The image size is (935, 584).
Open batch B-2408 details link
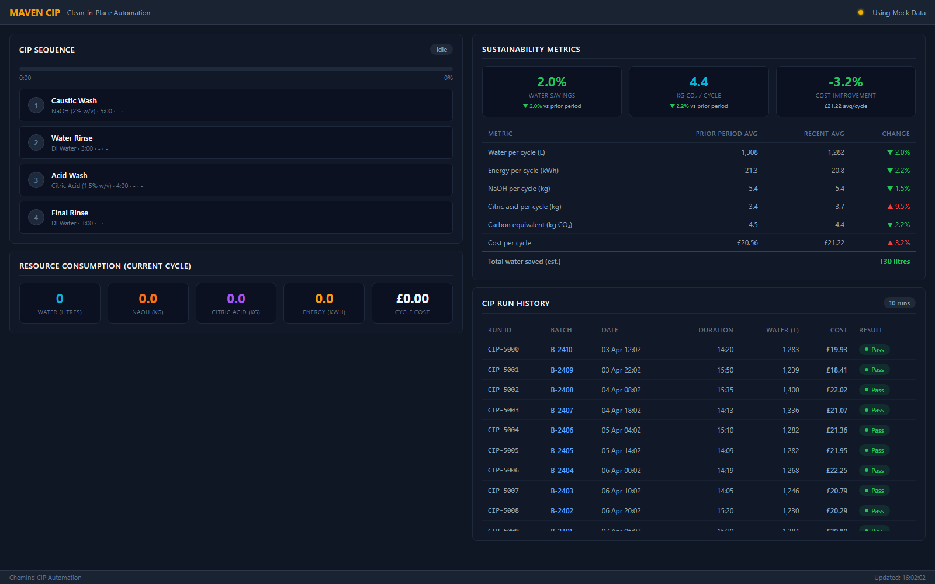click(x=562, y=390)
